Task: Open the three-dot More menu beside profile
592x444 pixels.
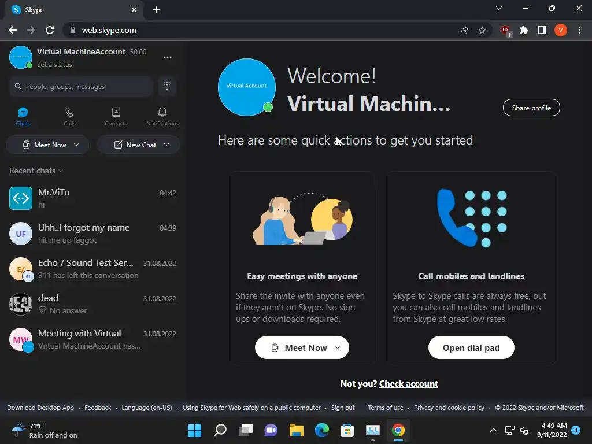Action: pyautogui.click(x=168, y=57)
